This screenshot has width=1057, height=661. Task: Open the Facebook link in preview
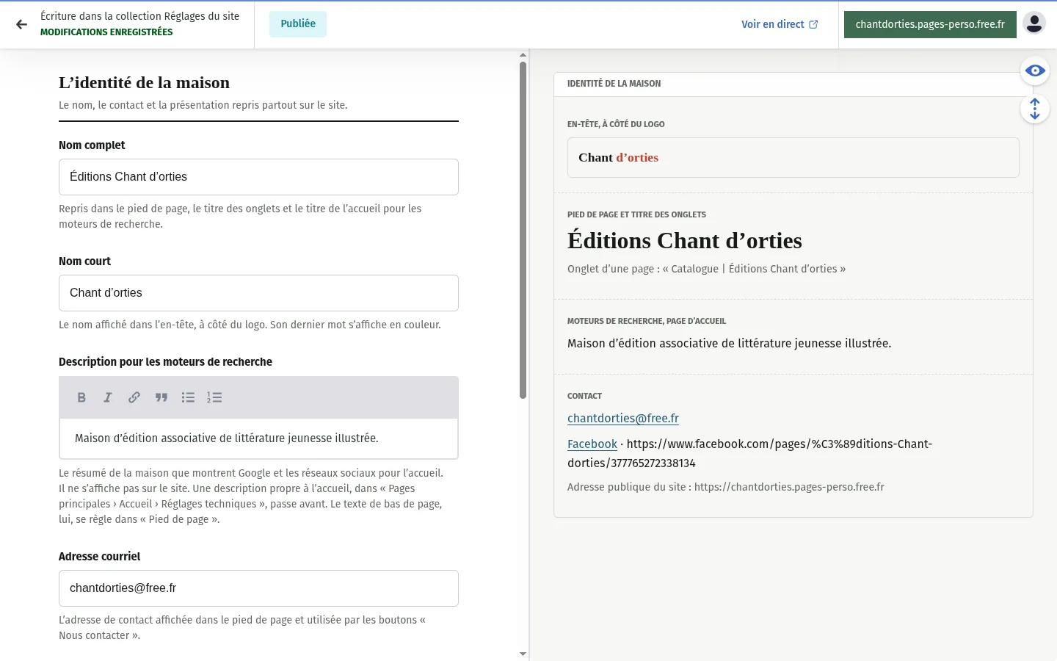click(592, 444)
